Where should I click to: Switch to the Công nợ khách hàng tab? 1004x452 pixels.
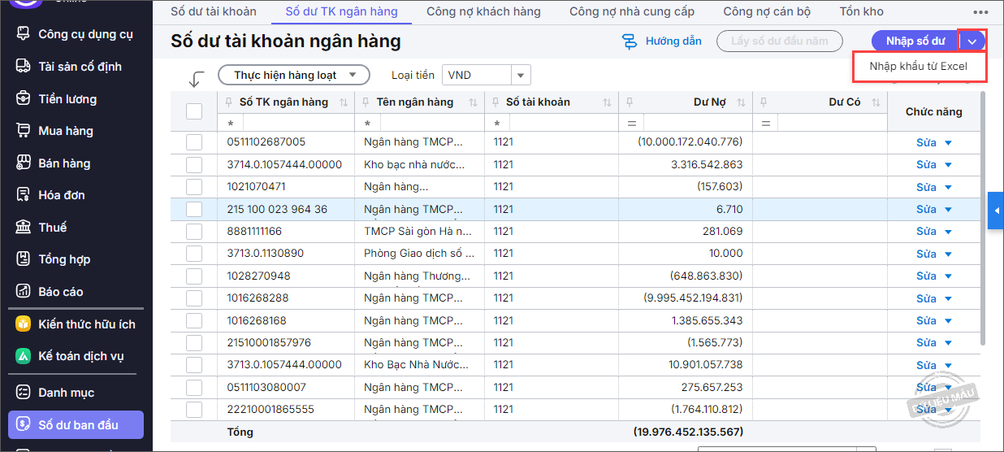tap(483, 12)
